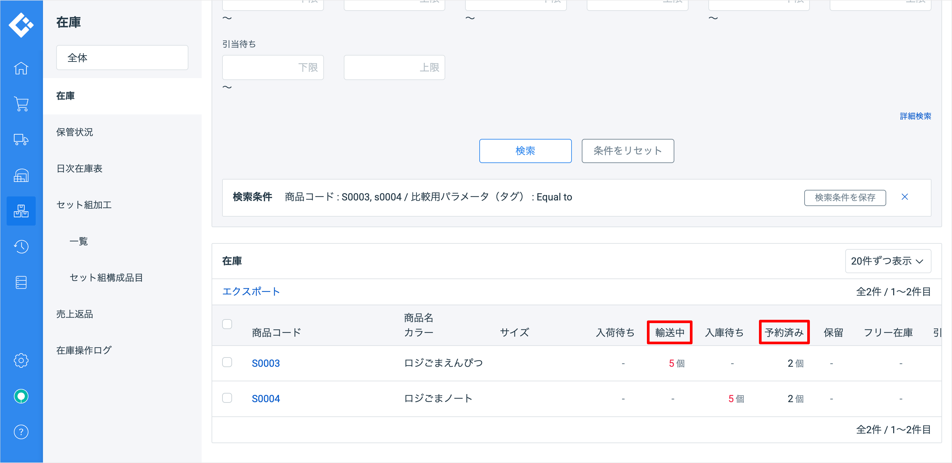Click the 保留 column header
This screenshot has width=952, height=463.
pyautogui.click(x=833, y=333)
